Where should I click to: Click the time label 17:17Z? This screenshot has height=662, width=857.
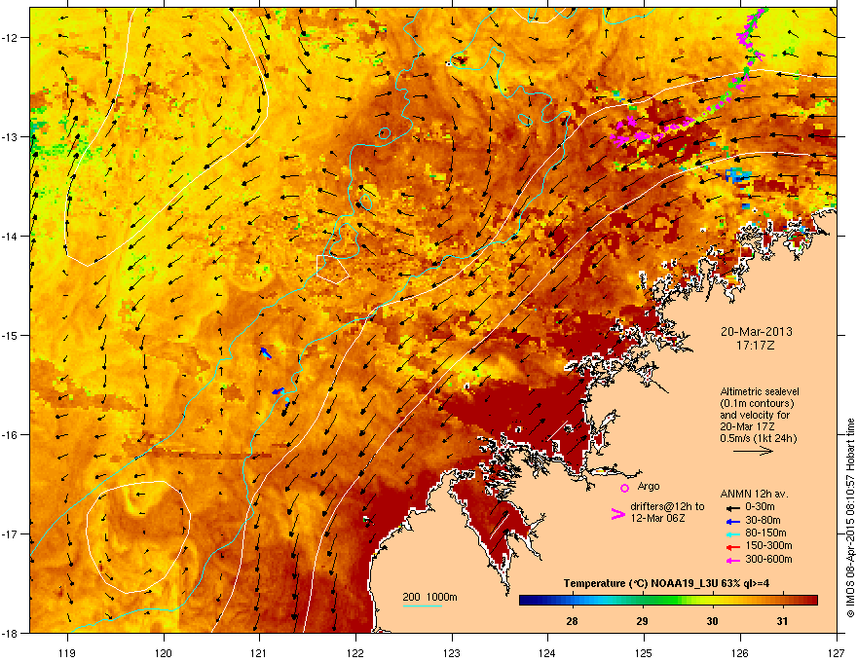pos(756,346)
